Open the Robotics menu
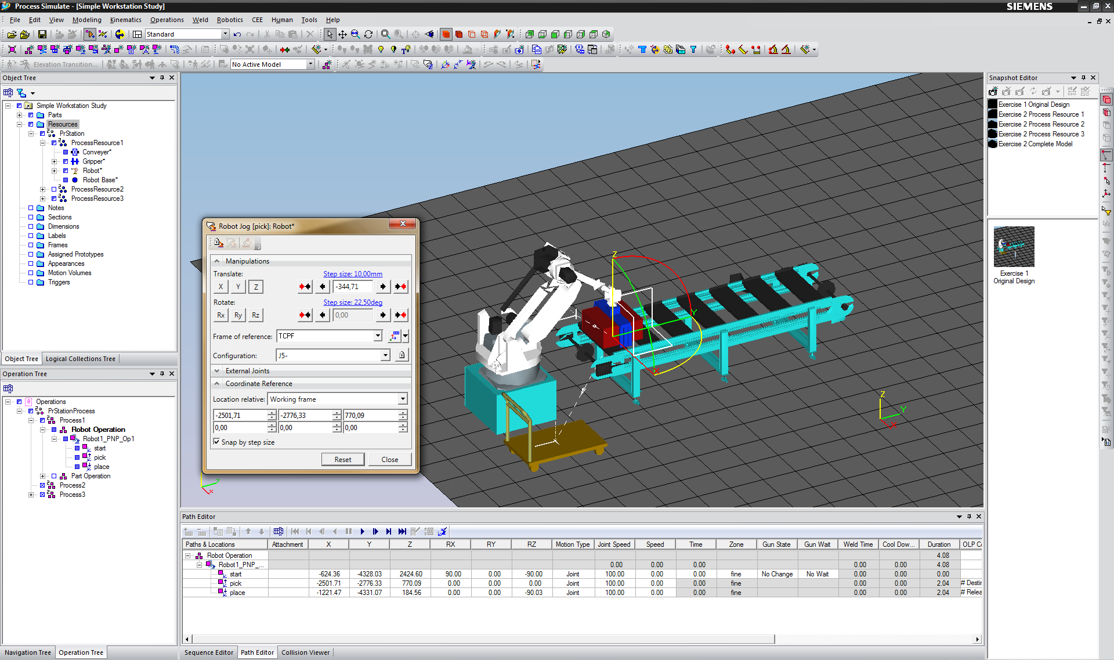This screenshot has height=660, width=1114. (x=230, y=20)
